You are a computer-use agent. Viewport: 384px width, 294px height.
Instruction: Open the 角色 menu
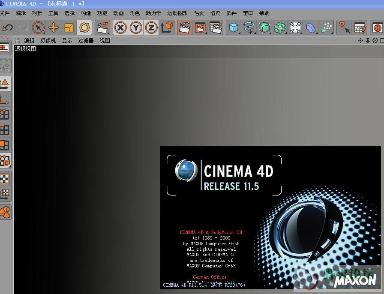135,13
